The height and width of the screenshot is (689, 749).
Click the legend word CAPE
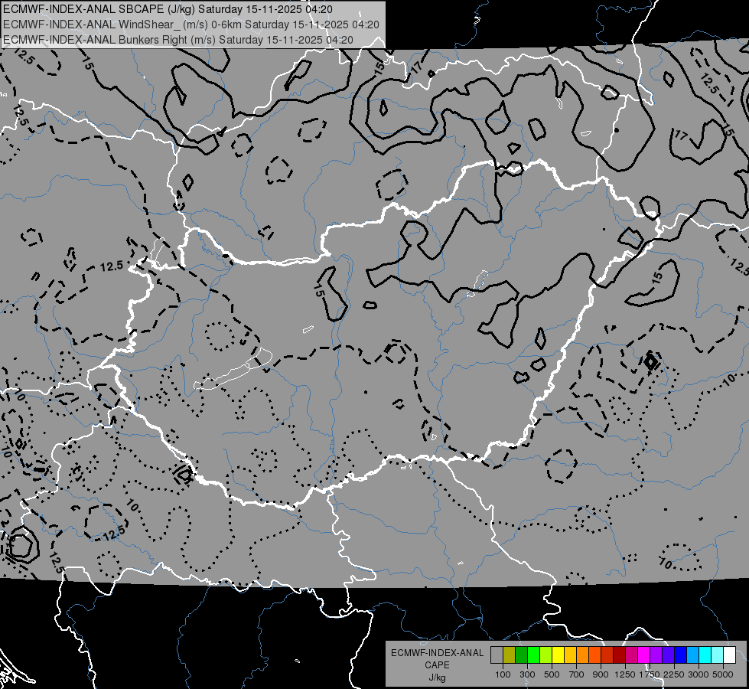point(437,665)
